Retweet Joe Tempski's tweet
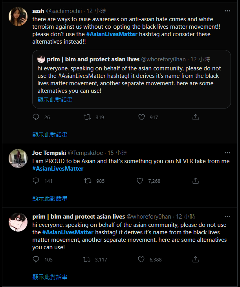The image size is (240, 287). click(88, 181)
